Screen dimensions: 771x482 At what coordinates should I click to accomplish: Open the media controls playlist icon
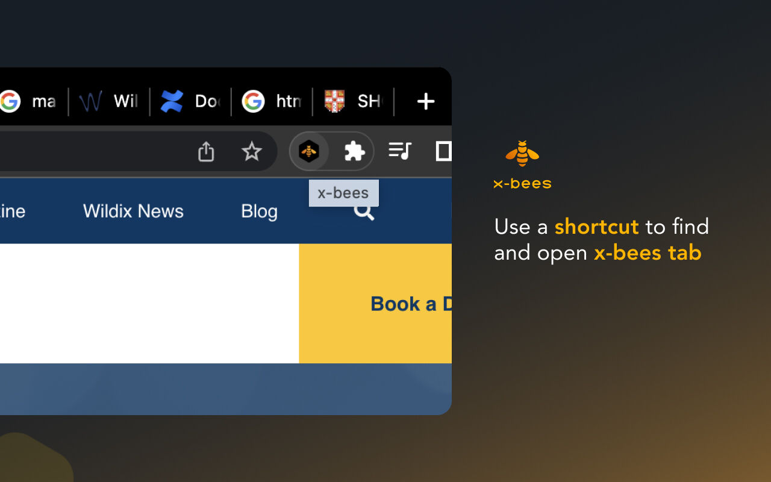(x=400, y=151)
